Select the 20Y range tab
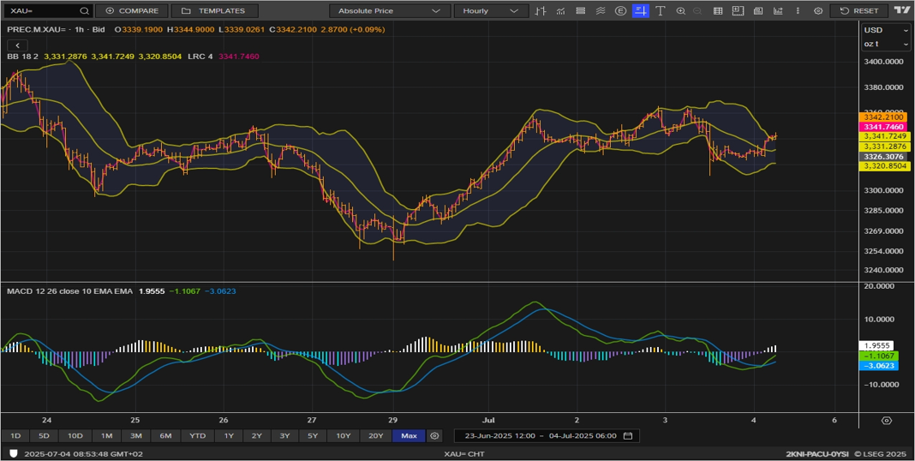The width and height of the screenshot is (915, 461). pos(376,436)
